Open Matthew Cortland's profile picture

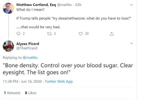click(x=8, y=8)
